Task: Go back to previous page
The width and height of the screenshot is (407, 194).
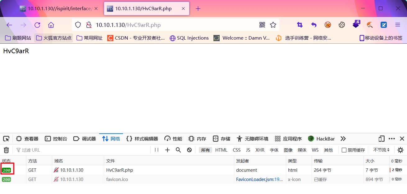Action: pyautogui.click(x=9, y=25)
